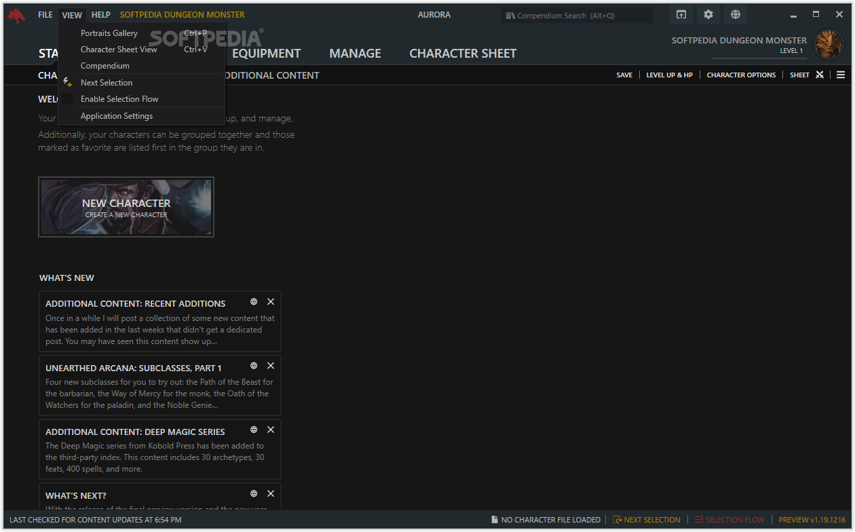Open the FILE menu
The height and width of the screenshot is (532, 855).
click(x=45, y=15)
